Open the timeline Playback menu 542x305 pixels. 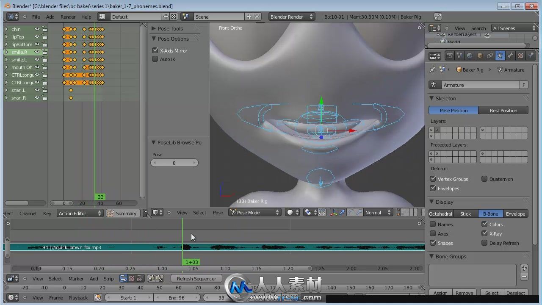click(x=78, y=298)
